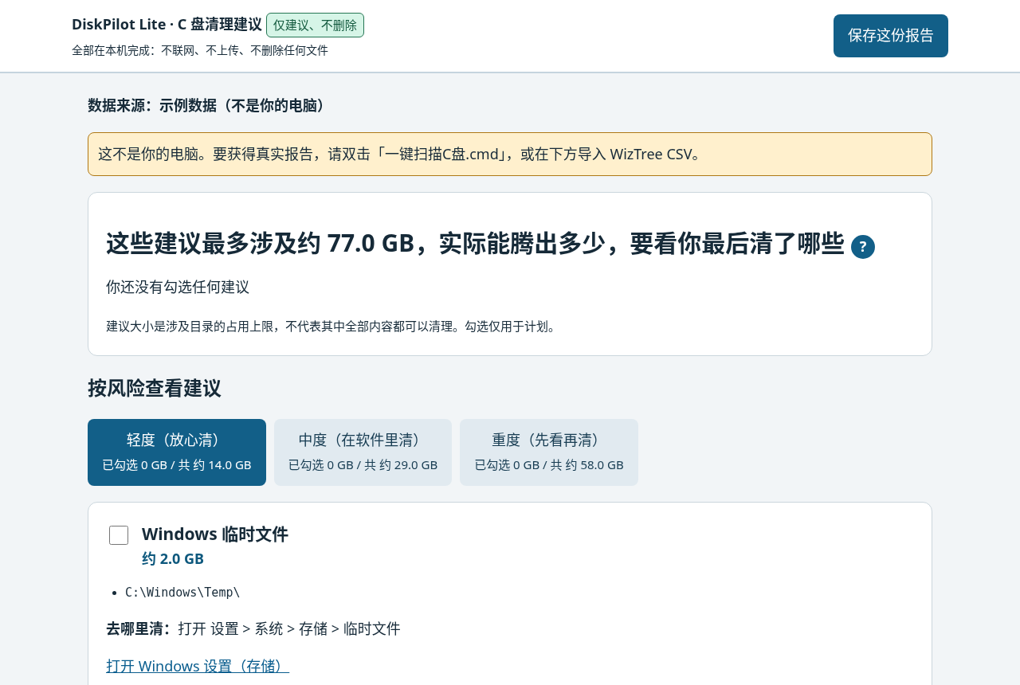Screen dimensions: 1020x685
Task: Click the question mark help icon
Action: (x=863, y=247)
